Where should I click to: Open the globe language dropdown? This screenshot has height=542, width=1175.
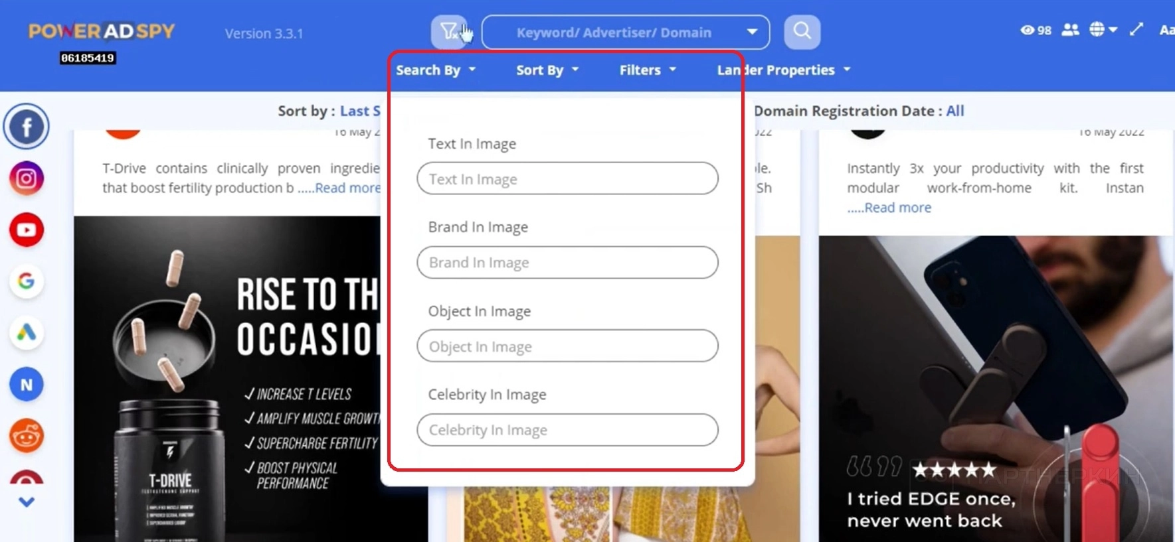click(x=1103, y=30)
